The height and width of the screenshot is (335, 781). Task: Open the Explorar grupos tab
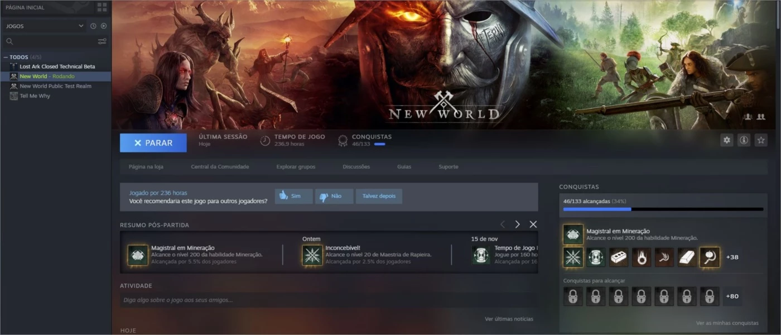point(296,167)
